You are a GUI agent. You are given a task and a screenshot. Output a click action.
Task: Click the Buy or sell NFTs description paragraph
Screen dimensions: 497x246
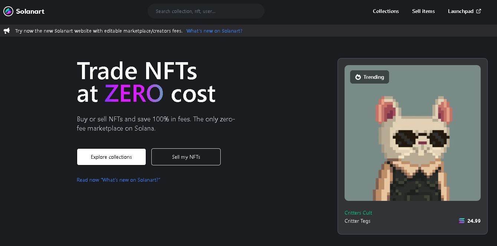coord(156,124)
